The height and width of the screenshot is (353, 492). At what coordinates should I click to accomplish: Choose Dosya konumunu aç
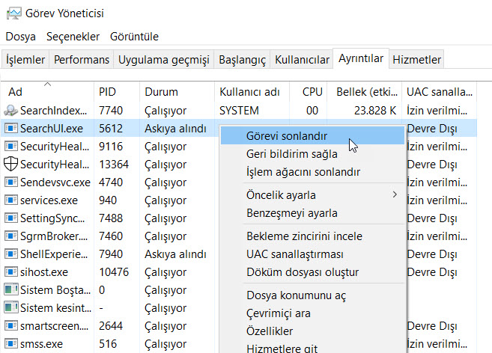[312, 295]
